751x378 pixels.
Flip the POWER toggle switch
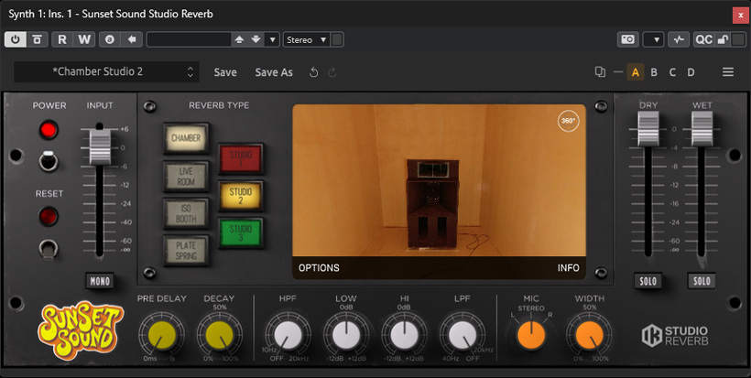[49, 161]
